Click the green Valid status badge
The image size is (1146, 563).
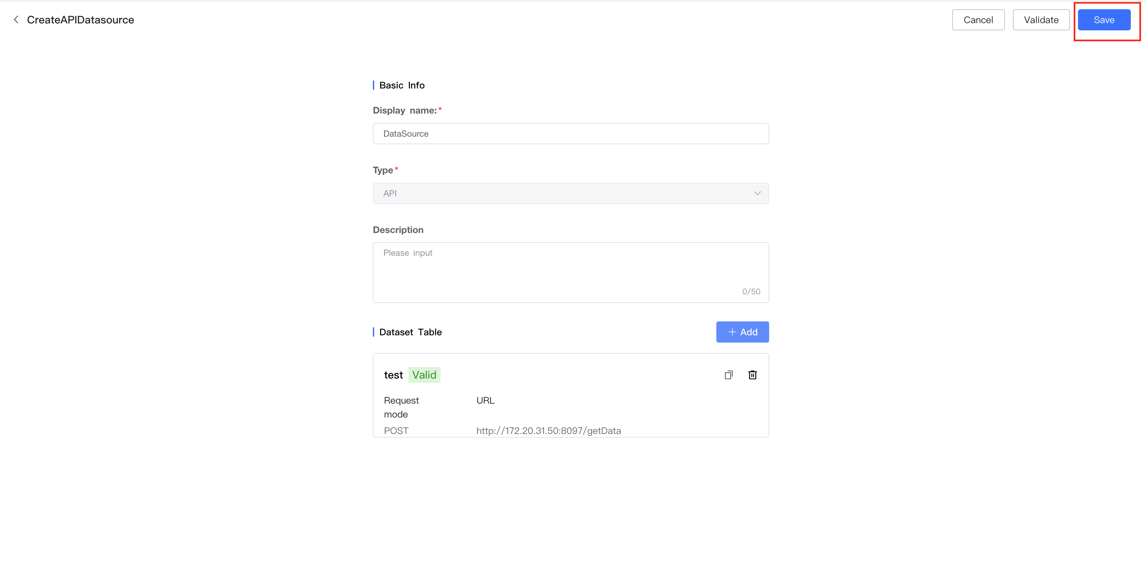pyautogui.click(x=424, y=375)
